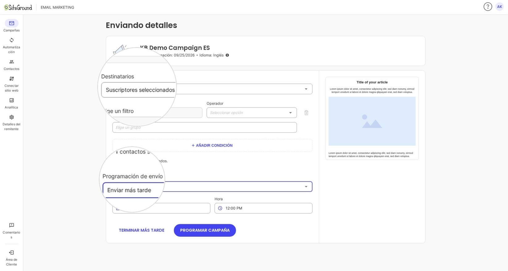
Task: Click the Idioma: Inglés text
Action: click(211, 55)
